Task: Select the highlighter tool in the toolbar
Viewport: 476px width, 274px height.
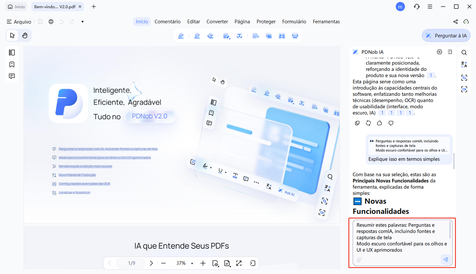Action: (x=181, y=36)
